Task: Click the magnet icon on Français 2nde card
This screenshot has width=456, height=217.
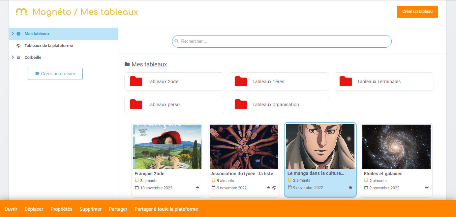Action: point(137,181)
